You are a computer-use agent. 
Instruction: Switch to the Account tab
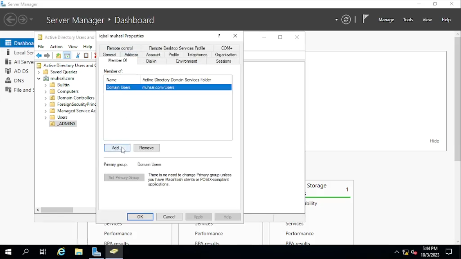click(x=153, y=55)
